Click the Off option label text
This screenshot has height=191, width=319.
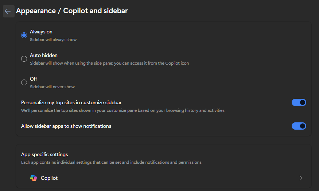point(34,79)
